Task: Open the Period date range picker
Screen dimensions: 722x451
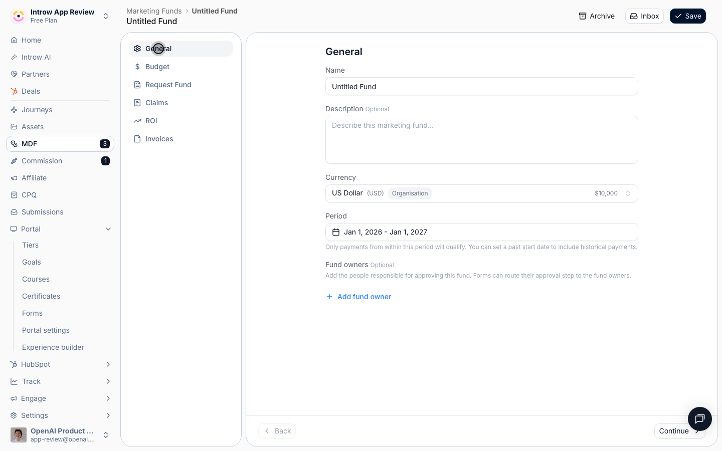Action: pyautogui.click(x=482, y=232)
